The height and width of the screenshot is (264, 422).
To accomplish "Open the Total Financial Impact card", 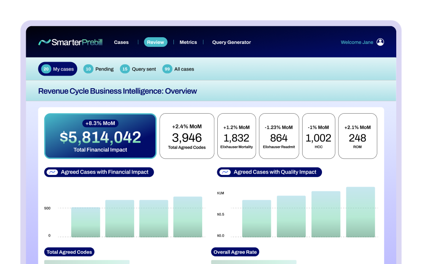I will [x=100, y=136].
